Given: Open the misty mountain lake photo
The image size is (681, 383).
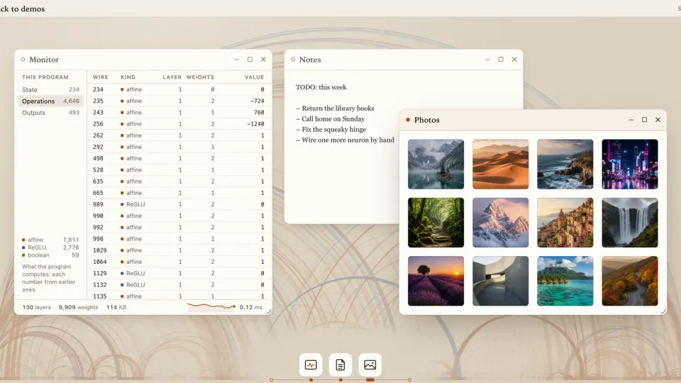Looking at the screenshot, I should (436, 164).
